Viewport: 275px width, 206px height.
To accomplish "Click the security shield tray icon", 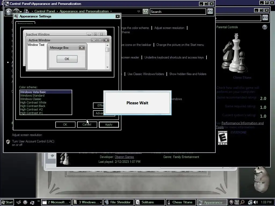I will [x=231, y=202].
